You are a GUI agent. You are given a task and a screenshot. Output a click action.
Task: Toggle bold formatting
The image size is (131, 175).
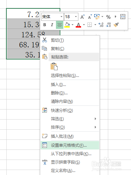coord(45,25)
